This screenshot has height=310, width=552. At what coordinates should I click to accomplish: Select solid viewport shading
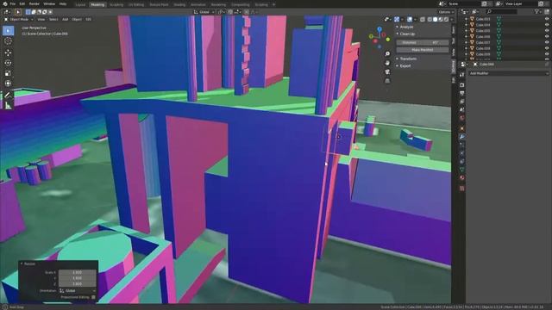coord(435,19)
